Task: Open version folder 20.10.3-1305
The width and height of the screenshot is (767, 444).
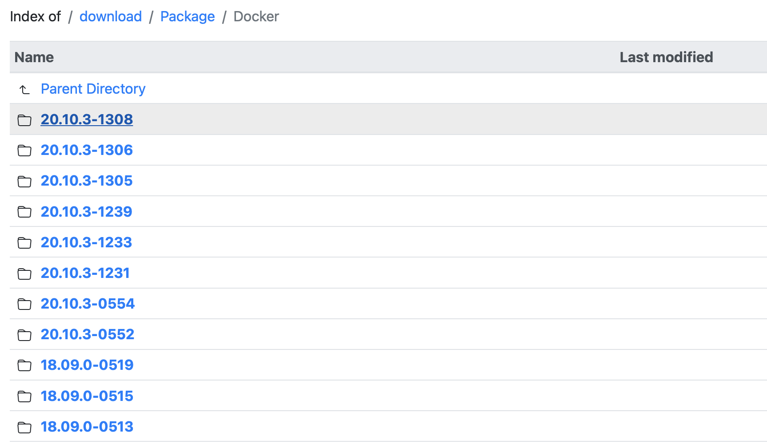Action: click(87, 181)
